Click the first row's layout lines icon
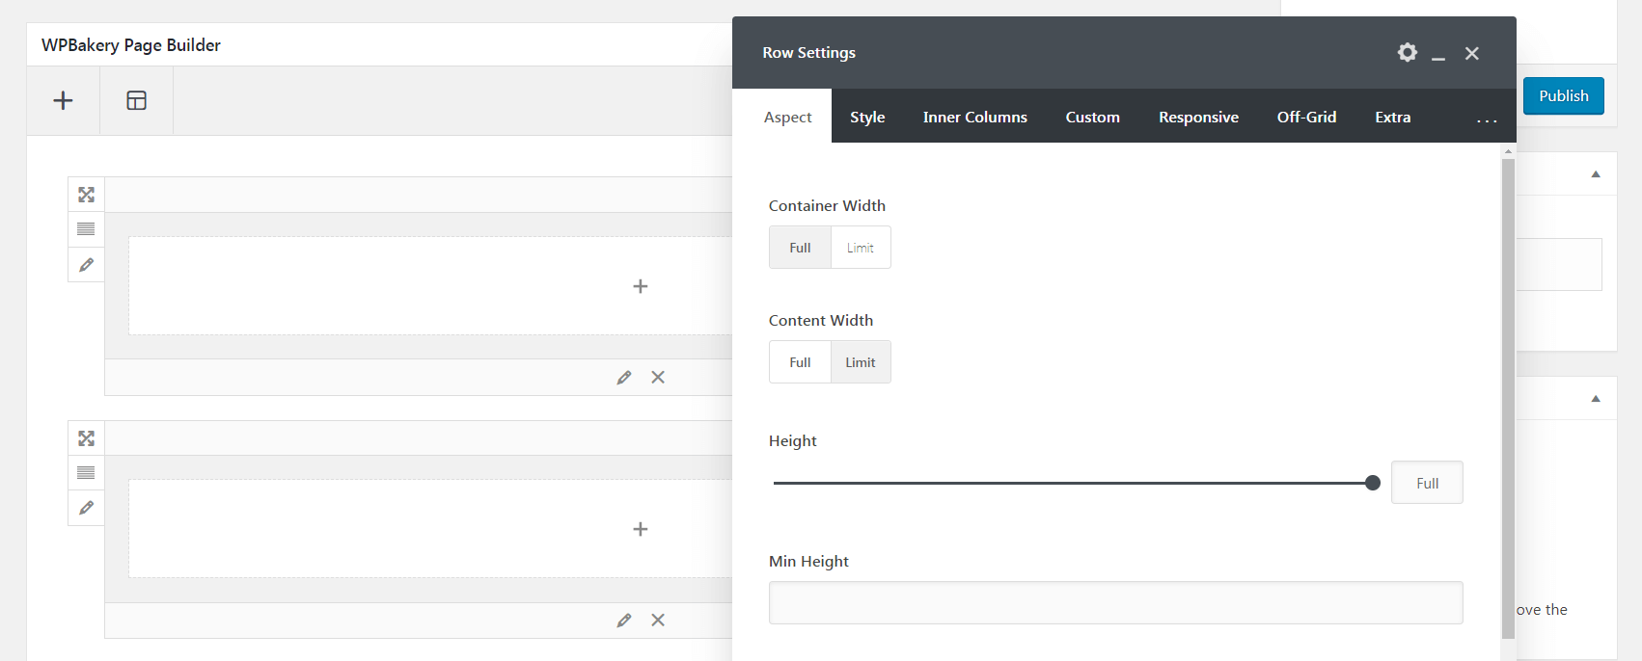 click(x=86, y=229)
